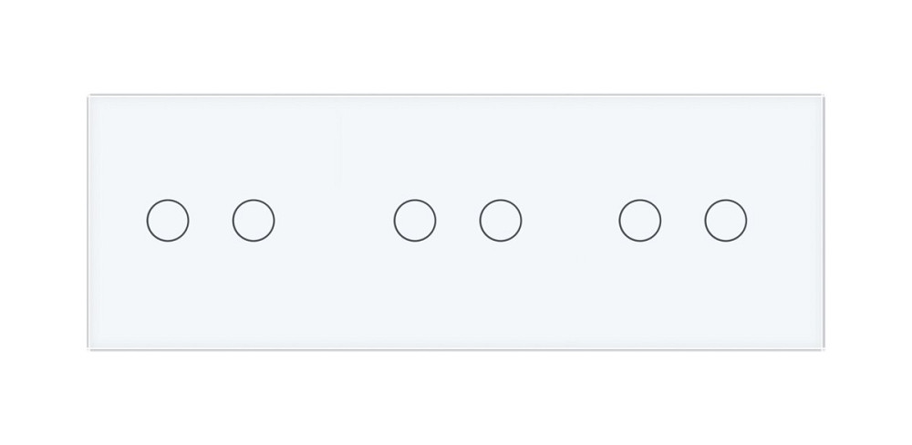Tap the right circle of the left pair
The width and height of the screenshot is (912, 445).
click(x=254, y=221)
